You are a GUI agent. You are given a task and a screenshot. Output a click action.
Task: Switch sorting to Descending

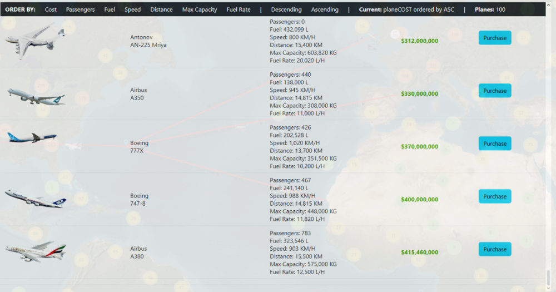[x=286, y=9]
